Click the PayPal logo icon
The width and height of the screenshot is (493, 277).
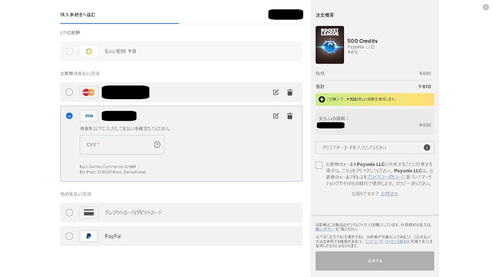click(89, 236)
